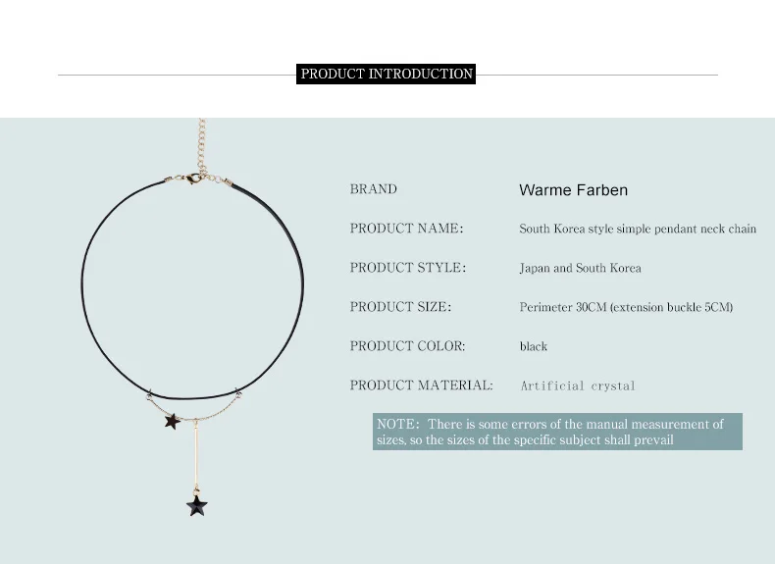Image resolution: width=775 pixels, height=564 pixels.
Task: Click the gold lobster clasp
Action: tap(193, 179)
